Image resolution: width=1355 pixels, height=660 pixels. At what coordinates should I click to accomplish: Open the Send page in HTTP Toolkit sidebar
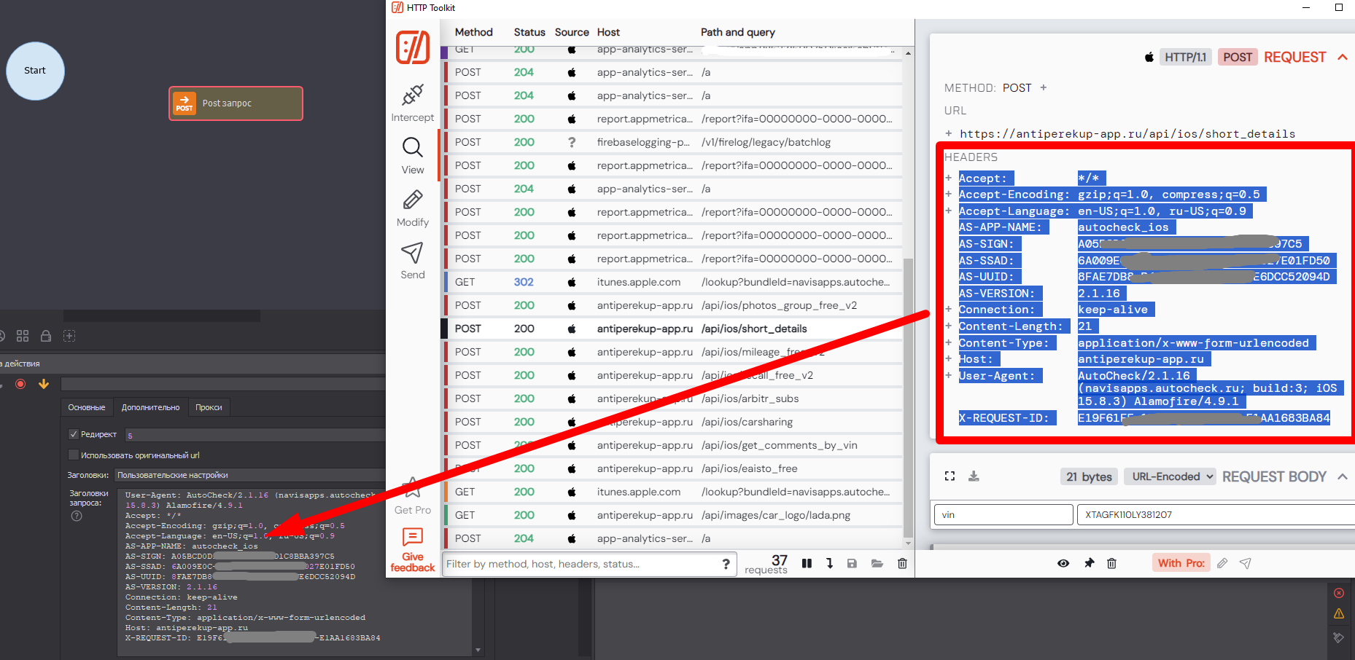pyautogui.click(x=412, y=261)
